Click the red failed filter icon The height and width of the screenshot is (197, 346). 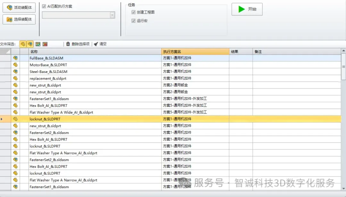coord(45,44)
